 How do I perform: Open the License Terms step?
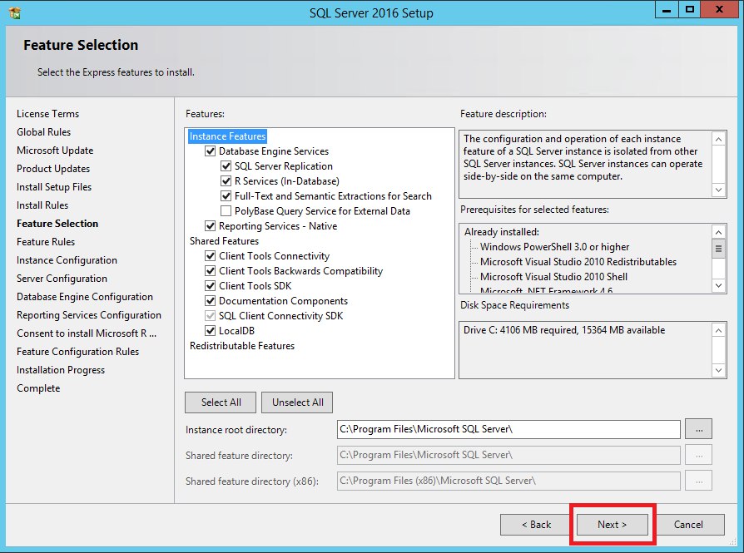pos(48,114)
